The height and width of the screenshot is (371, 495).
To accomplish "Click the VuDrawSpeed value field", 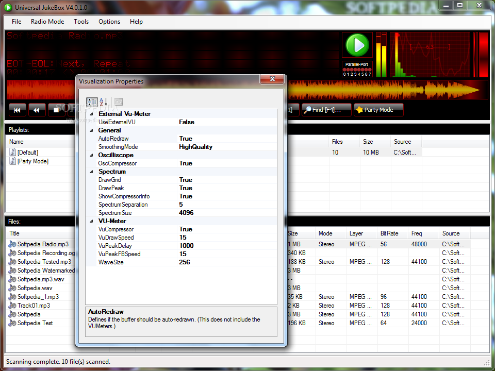I will click(227, 238).
